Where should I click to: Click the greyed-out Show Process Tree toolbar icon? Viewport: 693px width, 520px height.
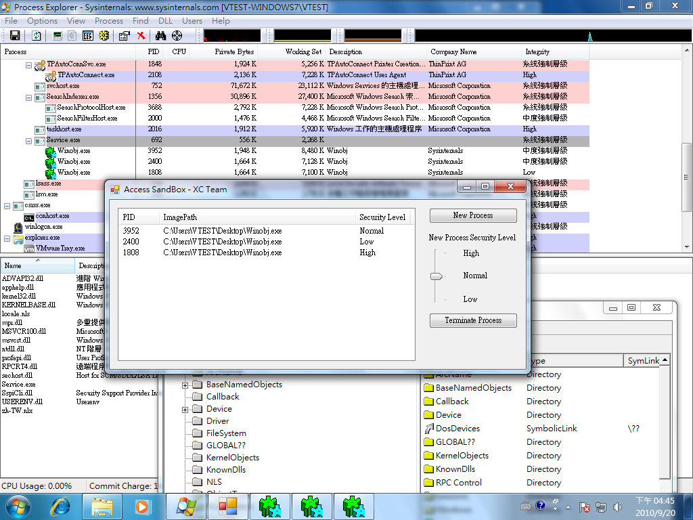[x=72, y=36]
